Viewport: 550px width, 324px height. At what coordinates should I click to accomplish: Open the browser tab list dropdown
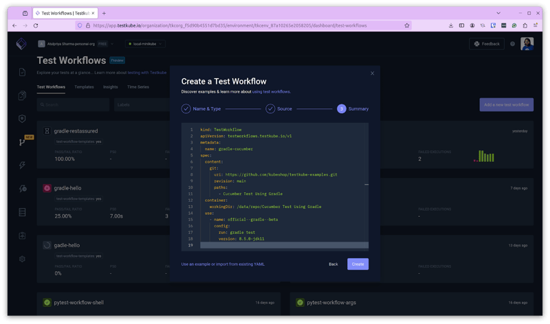click(498, 13)
